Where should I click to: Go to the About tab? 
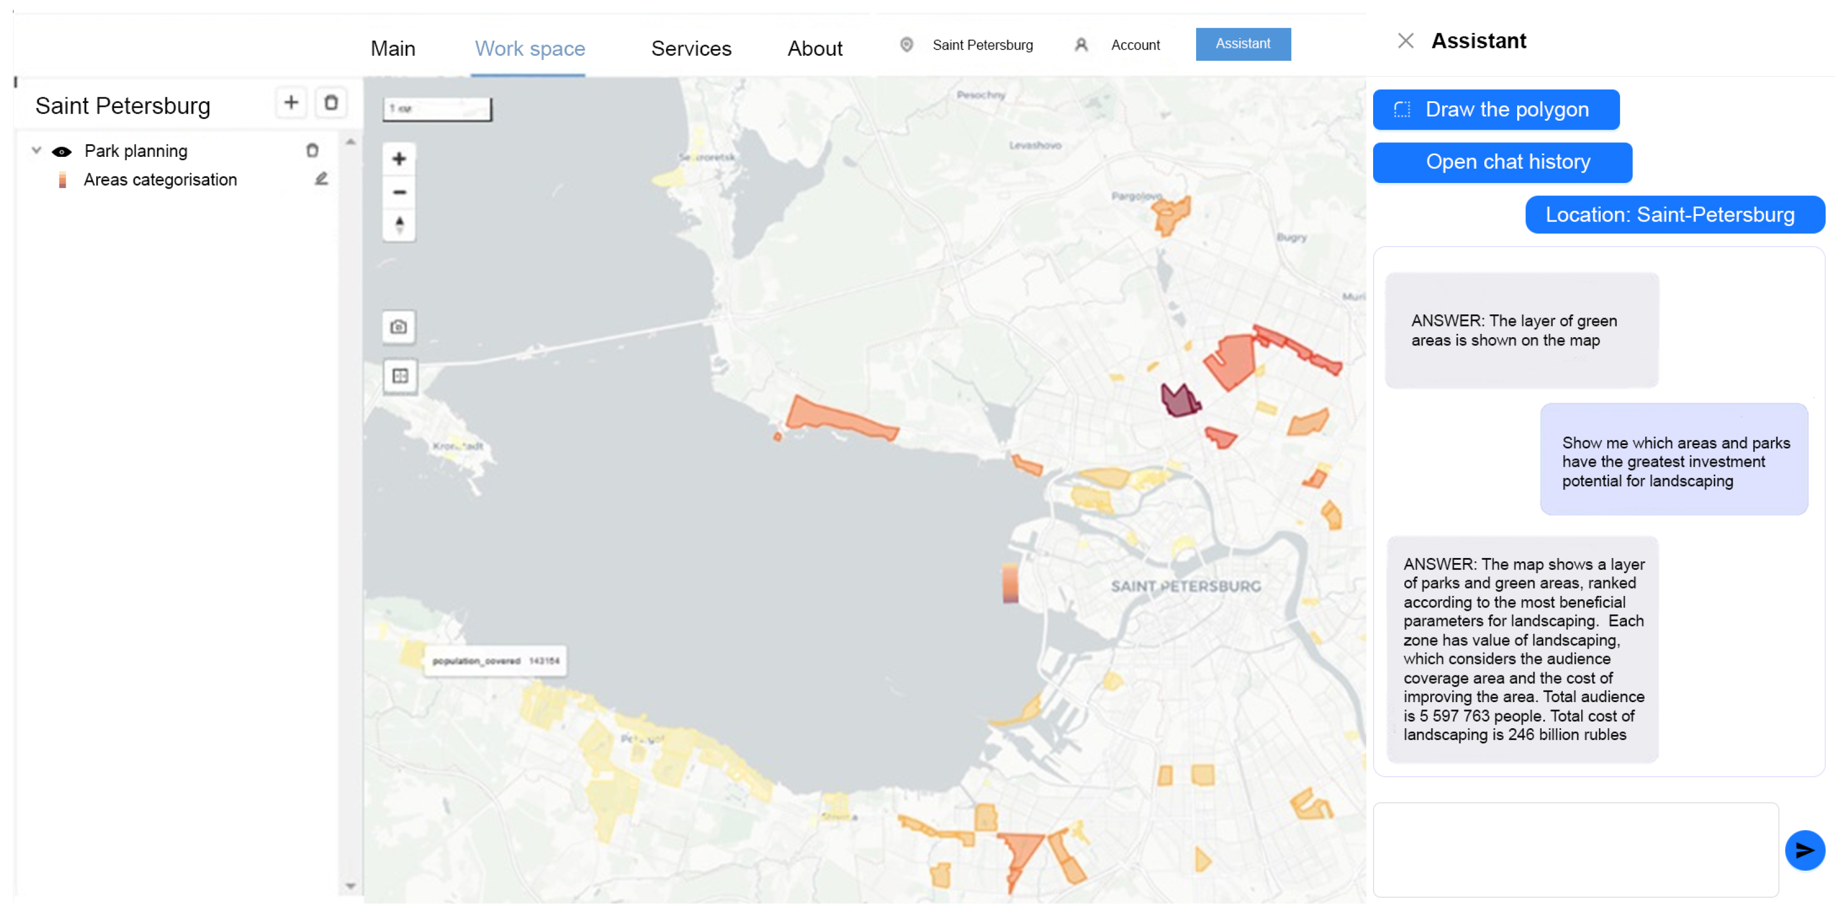(x=815, y=48)
